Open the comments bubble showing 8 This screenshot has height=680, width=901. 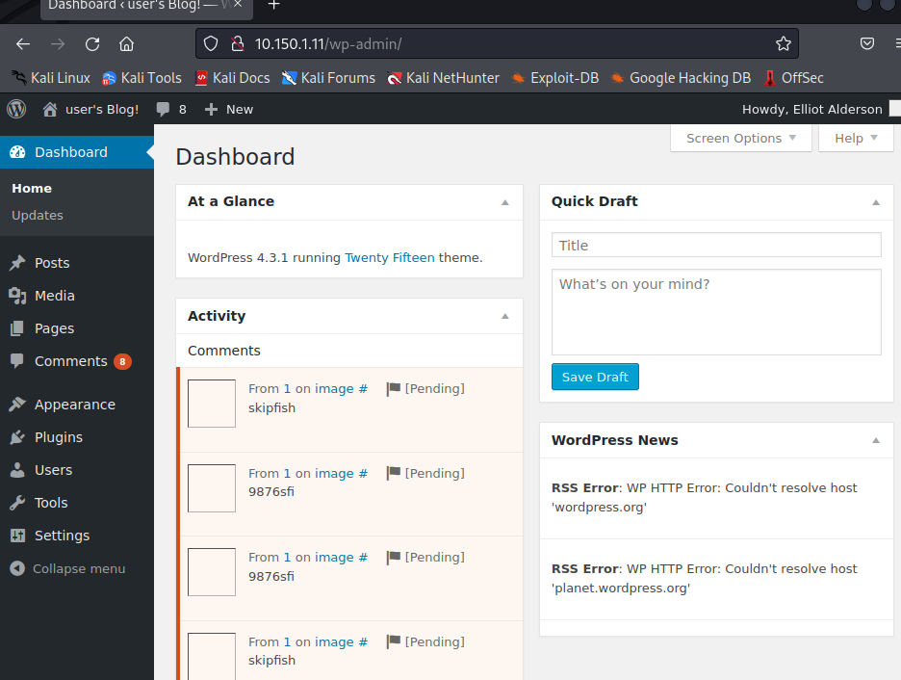click(171, 109)
